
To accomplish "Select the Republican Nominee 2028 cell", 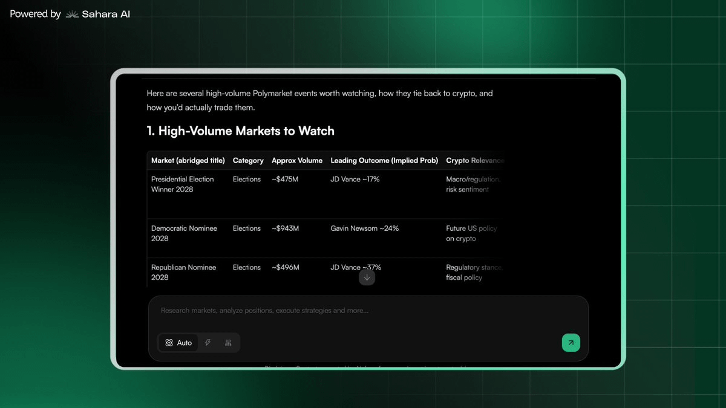I will 183,272.
